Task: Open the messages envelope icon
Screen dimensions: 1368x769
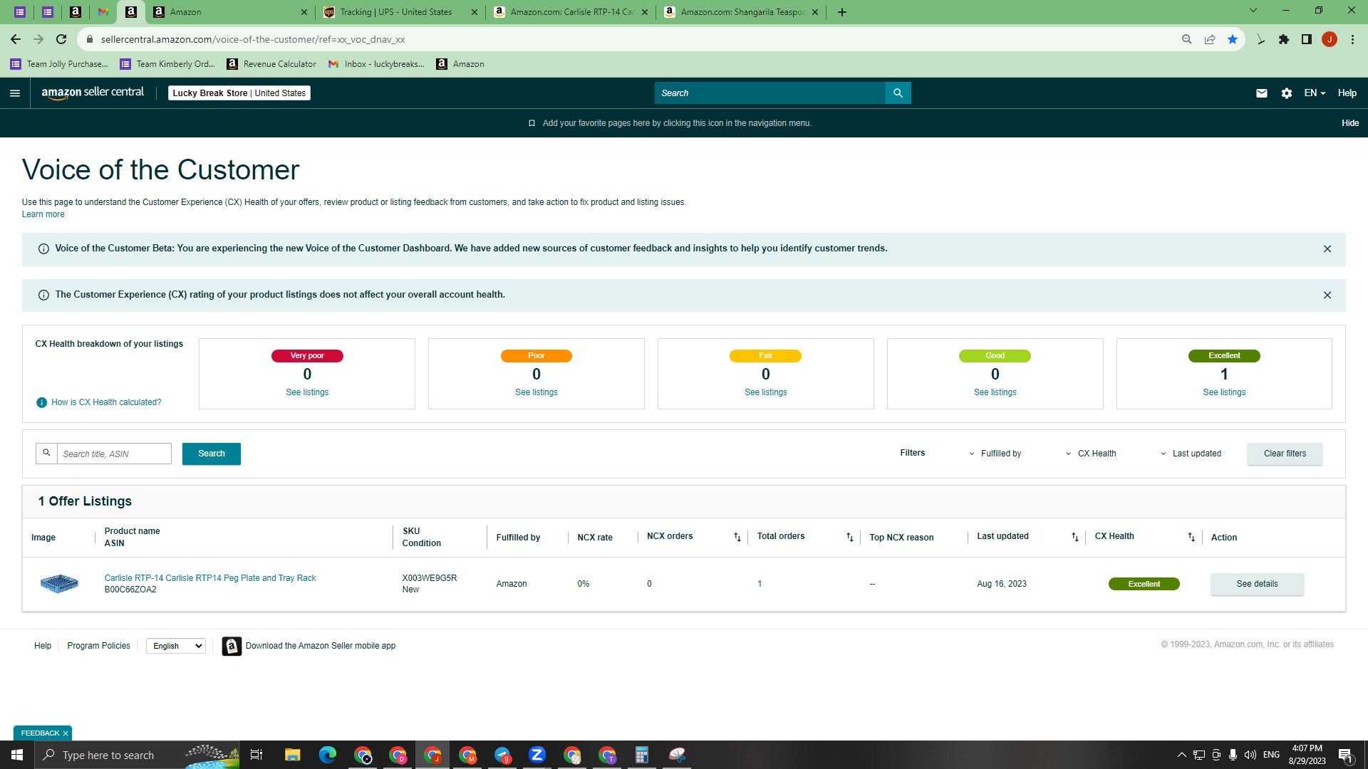Action: (1262, 93)
